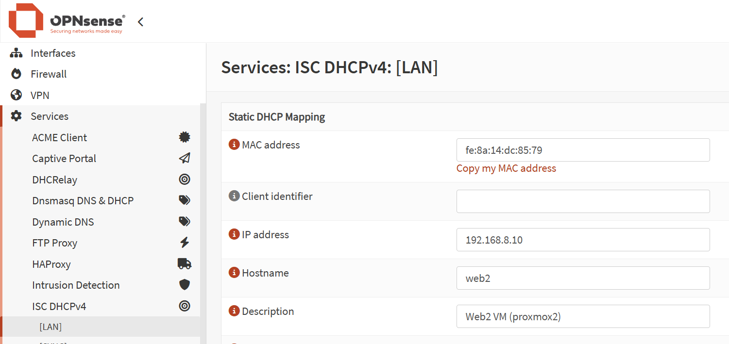Open DHCRelay from the sidebar

55,180
